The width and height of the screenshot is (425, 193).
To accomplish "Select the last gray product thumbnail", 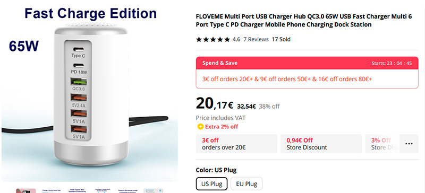I will [153, 191].
